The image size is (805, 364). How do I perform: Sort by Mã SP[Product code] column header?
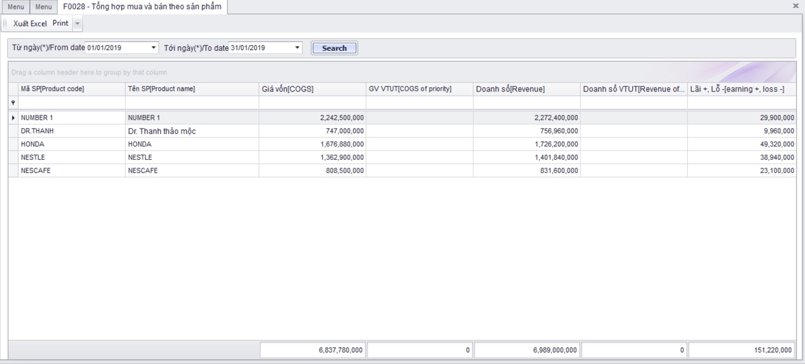click(71, 89)
